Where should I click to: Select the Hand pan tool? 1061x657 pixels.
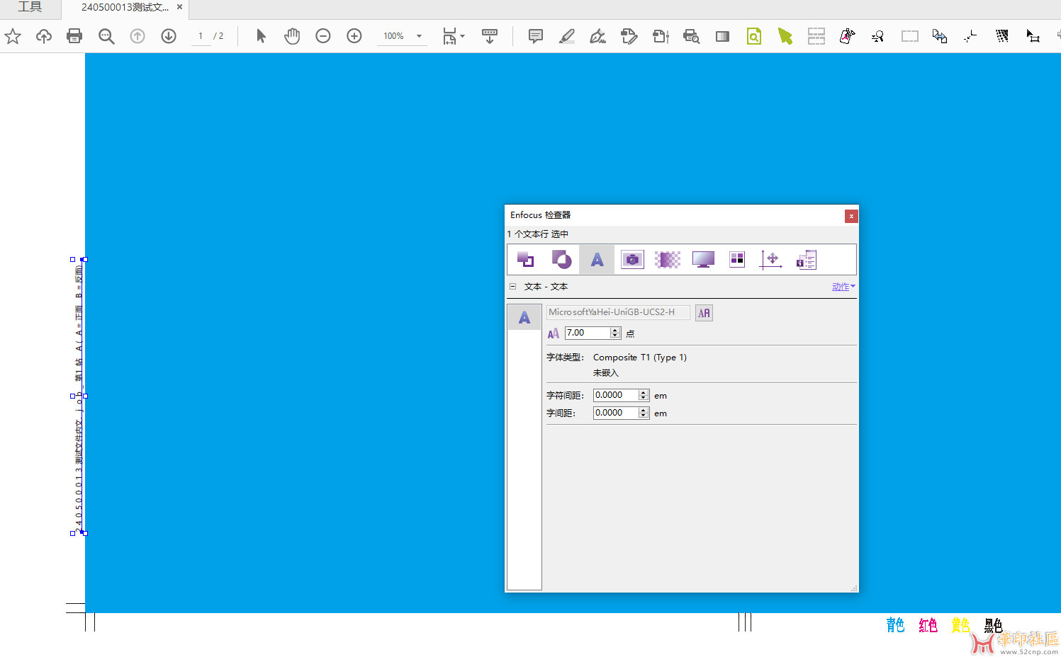292,36
